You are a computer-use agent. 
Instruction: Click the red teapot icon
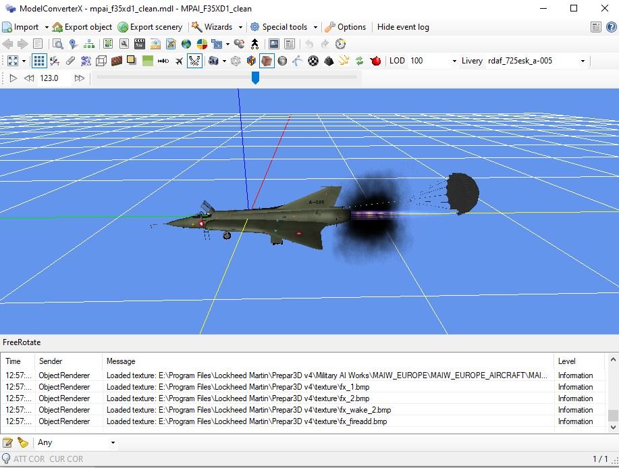pyautogui.click(x=376, y=61)
